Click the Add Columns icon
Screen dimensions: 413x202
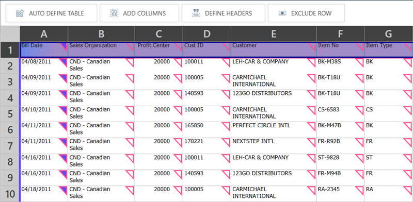coord(114,13)
